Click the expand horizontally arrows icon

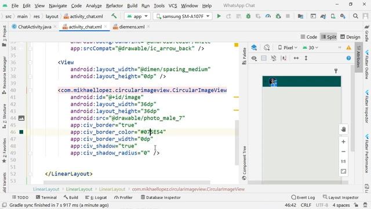(296, 58)
